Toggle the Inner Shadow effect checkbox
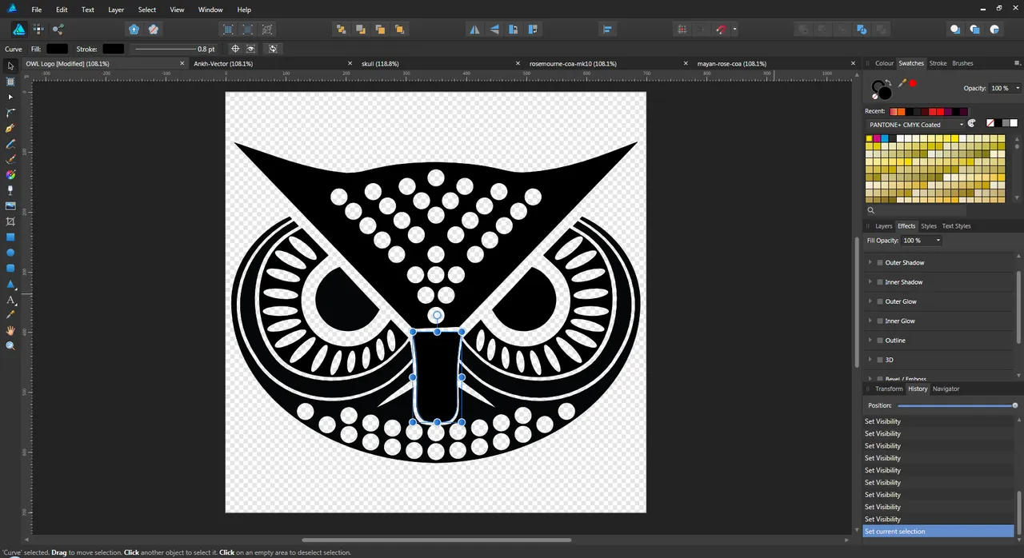Image resolution: width=1024 pixels, height=558 pixels. (x=880, y=282)
